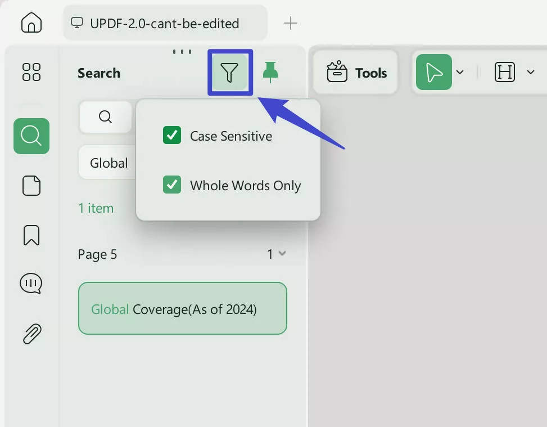Click the search filter funnel icon
This screenshot has width=547, height=427.
pyautogui.click(x=229, y=72)
